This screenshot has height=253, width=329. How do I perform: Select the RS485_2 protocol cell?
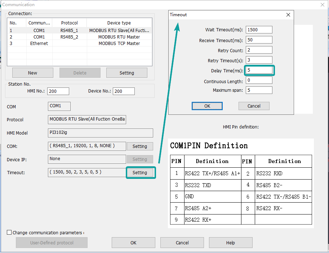point(69,37)
